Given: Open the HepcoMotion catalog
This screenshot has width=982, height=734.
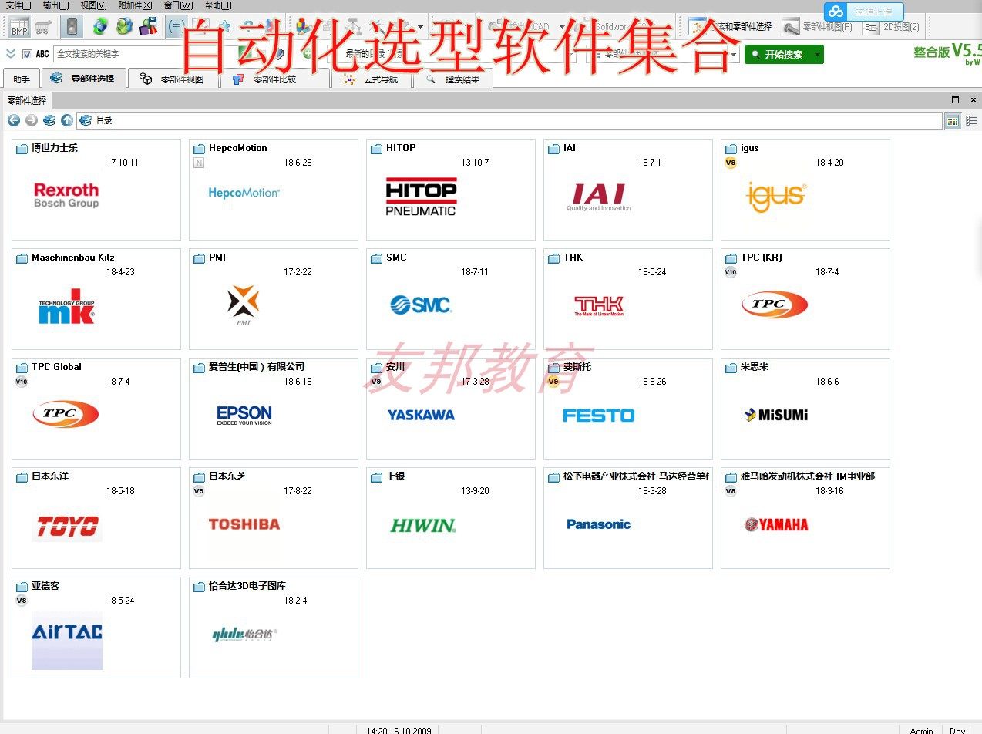Looking at the screenshot, I should pyautogui.click(x=274, y=190).
